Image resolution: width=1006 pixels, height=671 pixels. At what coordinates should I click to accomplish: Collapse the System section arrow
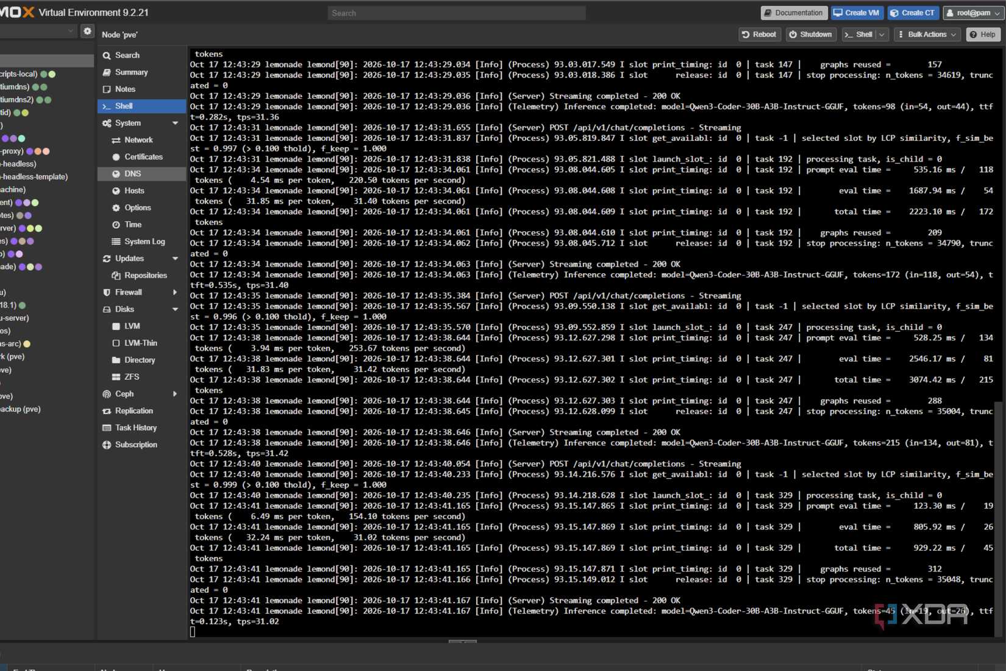click(x=176, y=123)
